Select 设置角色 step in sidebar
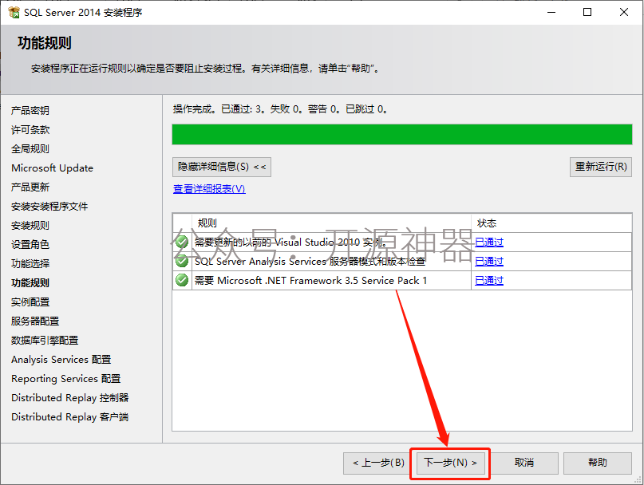This screenshot has width=644, height=485. (x=30, y=245)
